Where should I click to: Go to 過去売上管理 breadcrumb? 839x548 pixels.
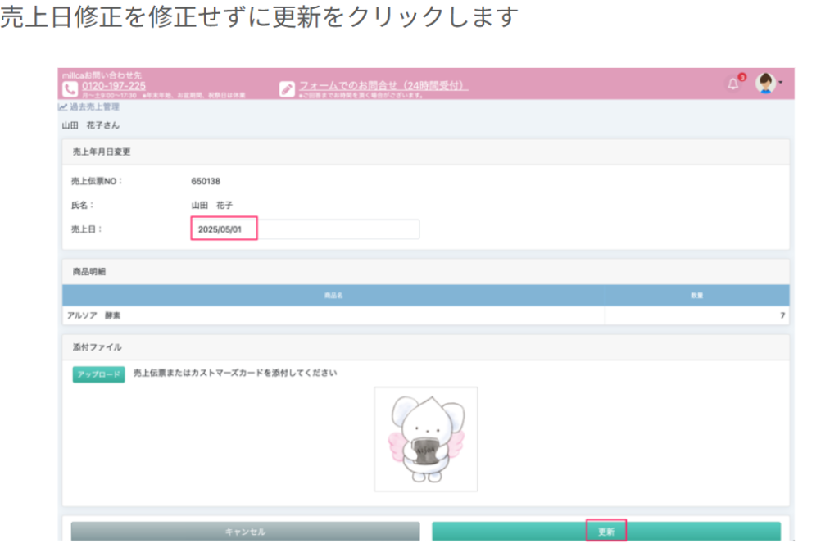pos(94,107)
